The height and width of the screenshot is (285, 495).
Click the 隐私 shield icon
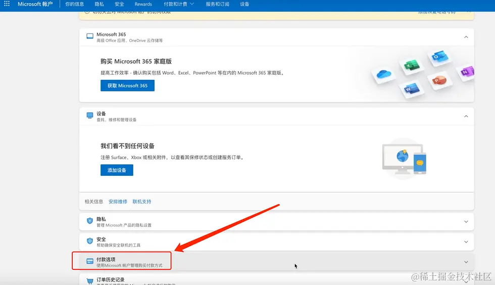(x=90, y=221)
